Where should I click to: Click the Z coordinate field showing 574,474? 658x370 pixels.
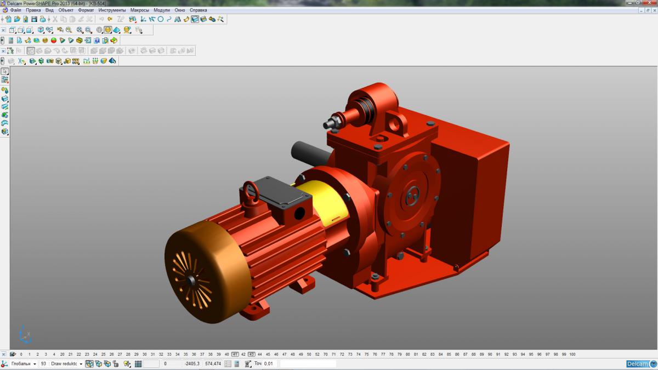pyautogui.click(x=213, y=363)
